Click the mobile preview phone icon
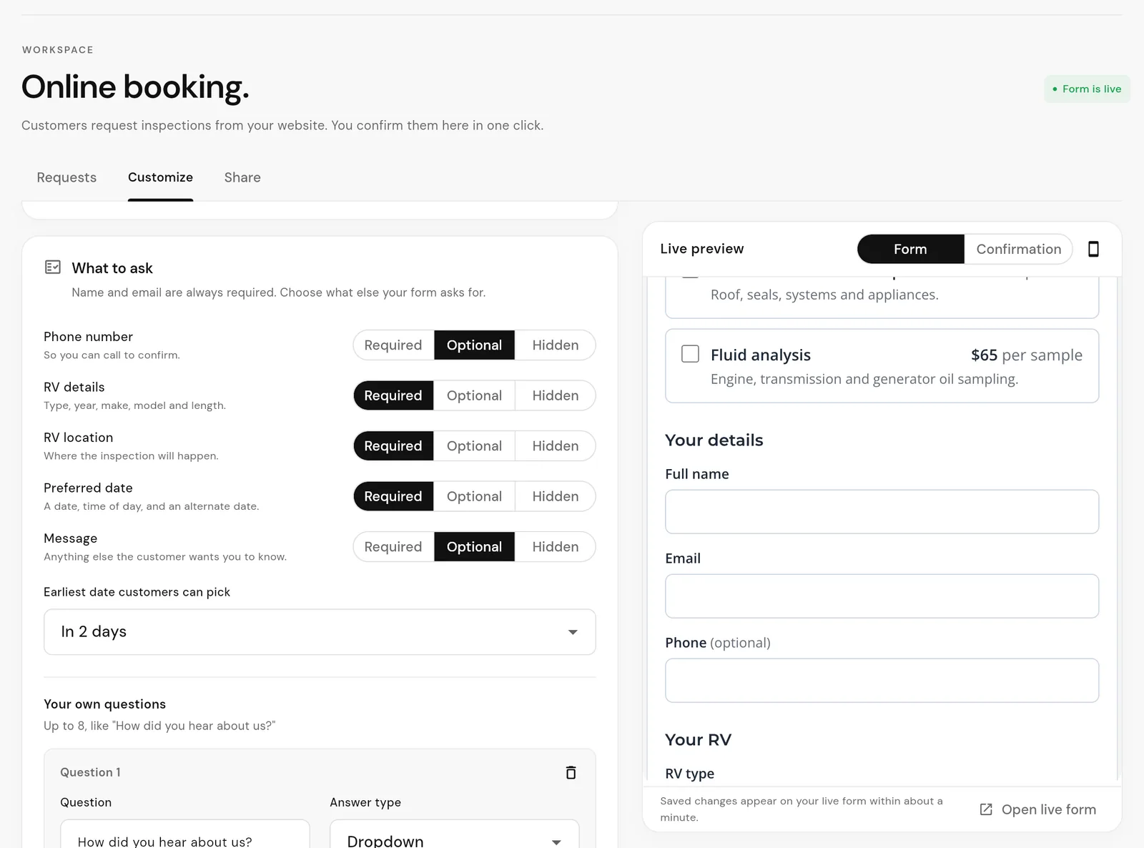 click(x=1093, y=249)
